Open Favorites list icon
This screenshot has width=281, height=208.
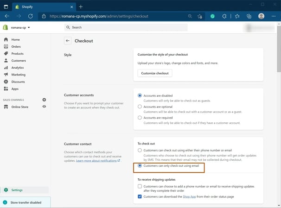pos(237,16)
